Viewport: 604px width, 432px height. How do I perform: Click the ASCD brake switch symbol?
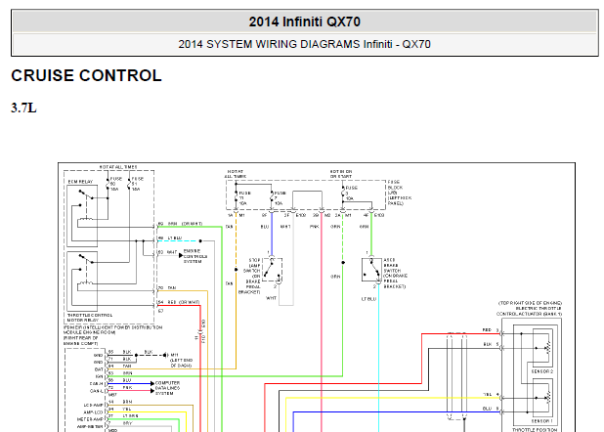[371, 270]
